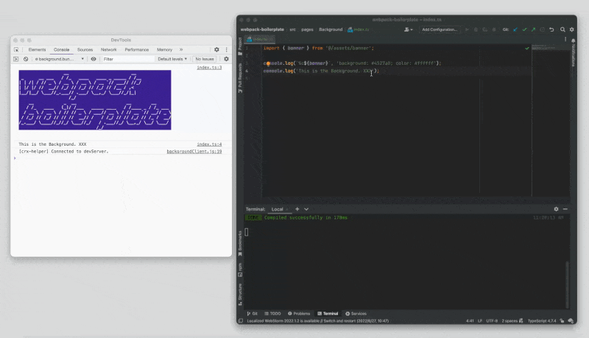Open the Bookmarks tool window stripe
589x338 pixels.
(x=240, y=244)
